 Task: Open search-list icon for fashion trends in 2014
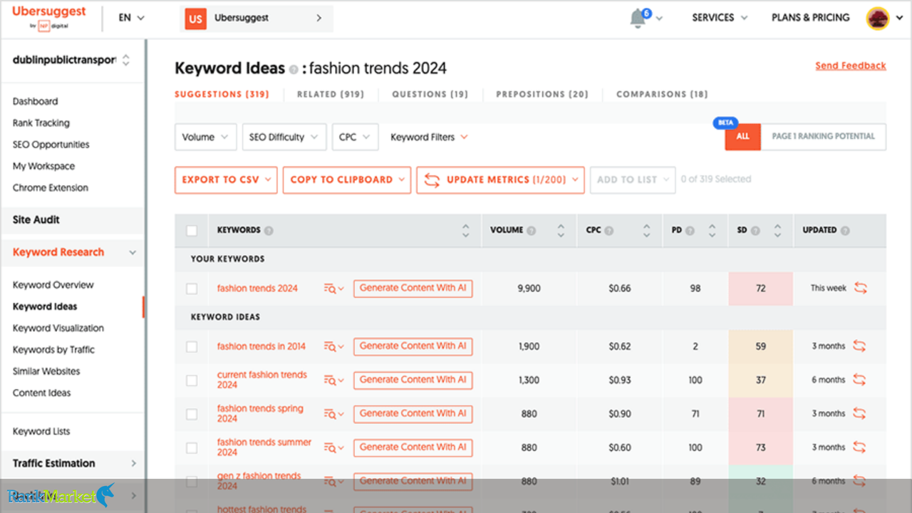point(333,346)
